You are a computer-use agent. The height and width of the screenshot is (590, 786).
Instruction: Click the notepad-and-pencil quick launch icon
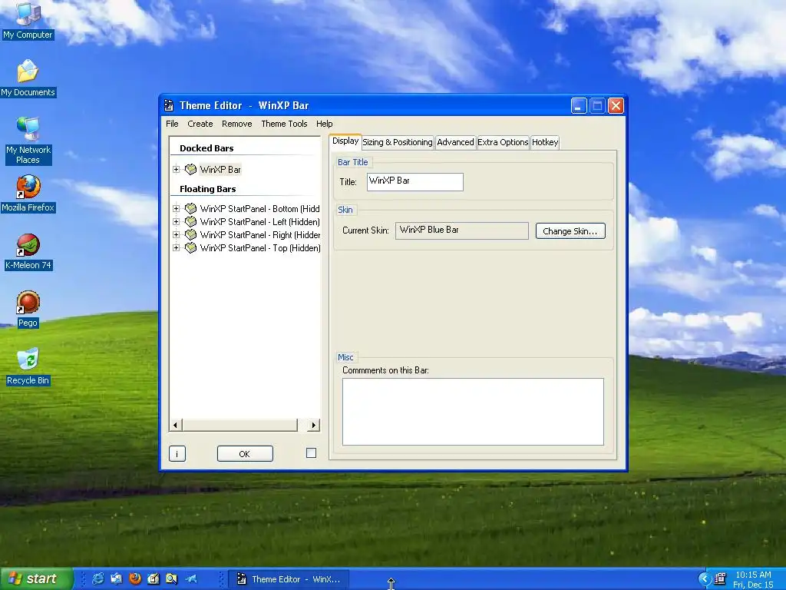tap(153, 579)
